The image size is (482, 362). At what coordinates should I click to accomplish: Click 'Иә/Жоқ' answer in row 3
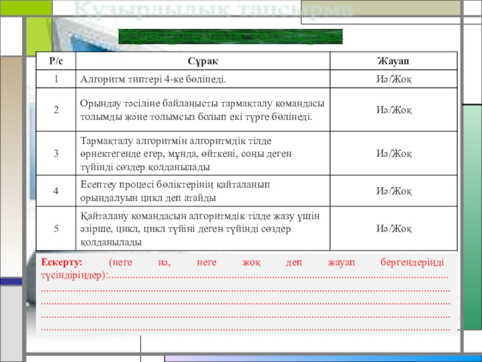point(394,154)
